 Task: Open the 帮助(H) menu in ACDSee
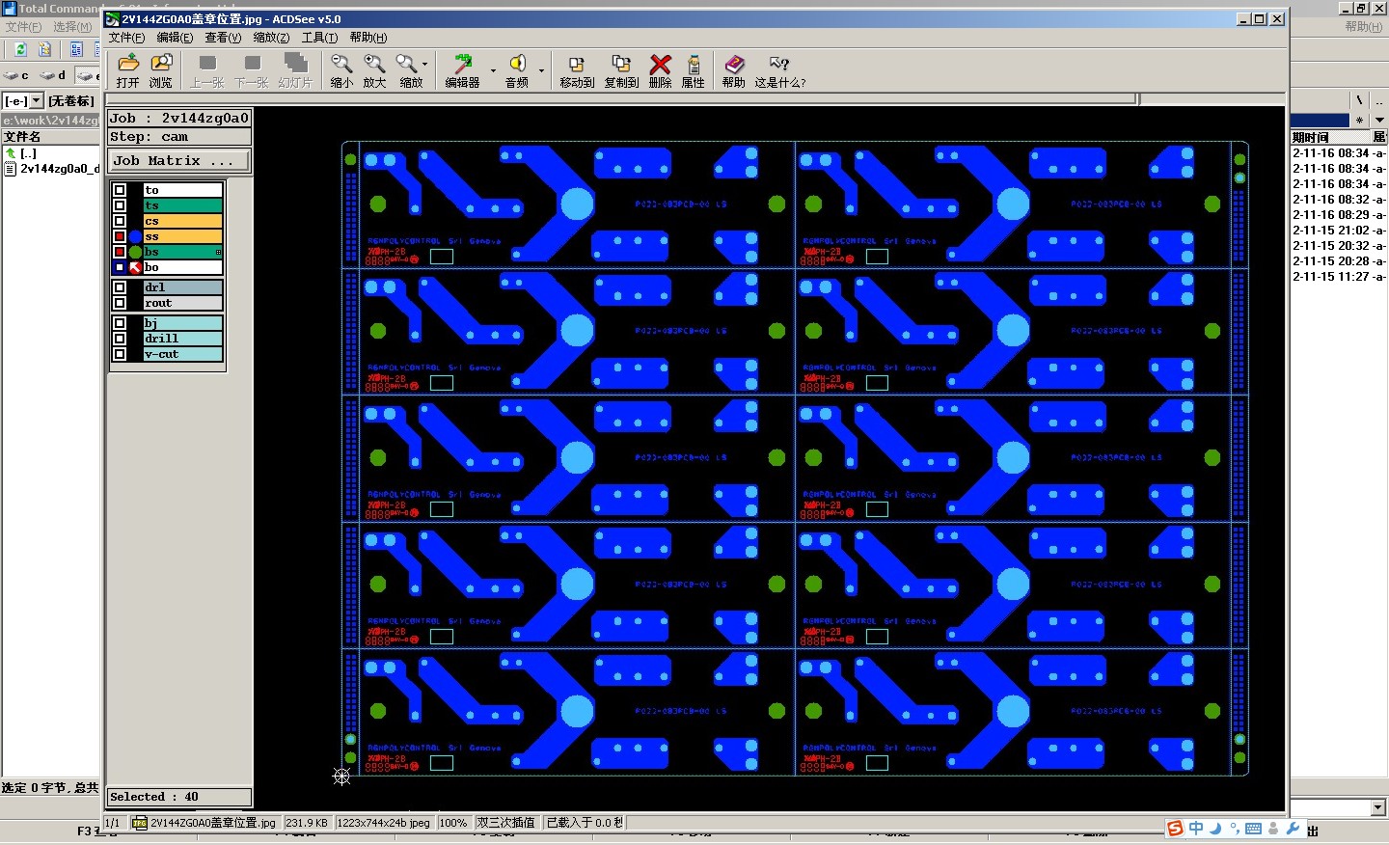coord(368,38)
